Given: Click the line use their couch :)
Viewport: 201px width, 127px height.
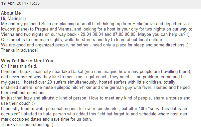Looking at the screenshot, I should pyautogui.click(x=18, y=103).
